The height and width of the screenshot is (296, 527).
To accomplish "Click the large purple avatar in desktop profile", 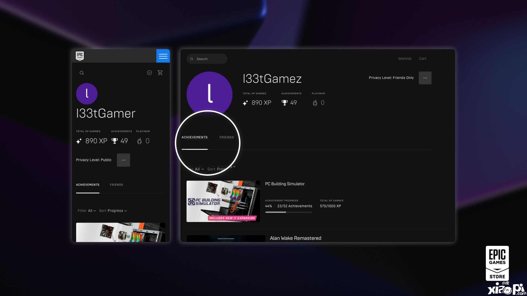I will [209, 94].
